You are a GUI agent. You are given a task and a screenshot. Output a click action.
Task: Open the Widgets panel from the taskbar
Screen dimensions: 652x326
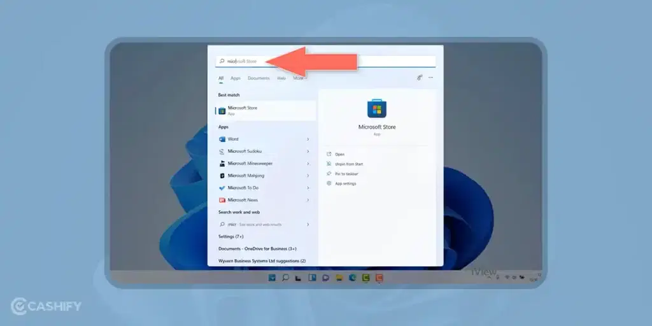click(312, 278)
